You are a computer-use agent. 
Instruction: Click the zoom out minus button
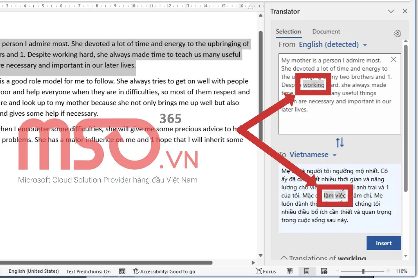(x=337, y=271)
